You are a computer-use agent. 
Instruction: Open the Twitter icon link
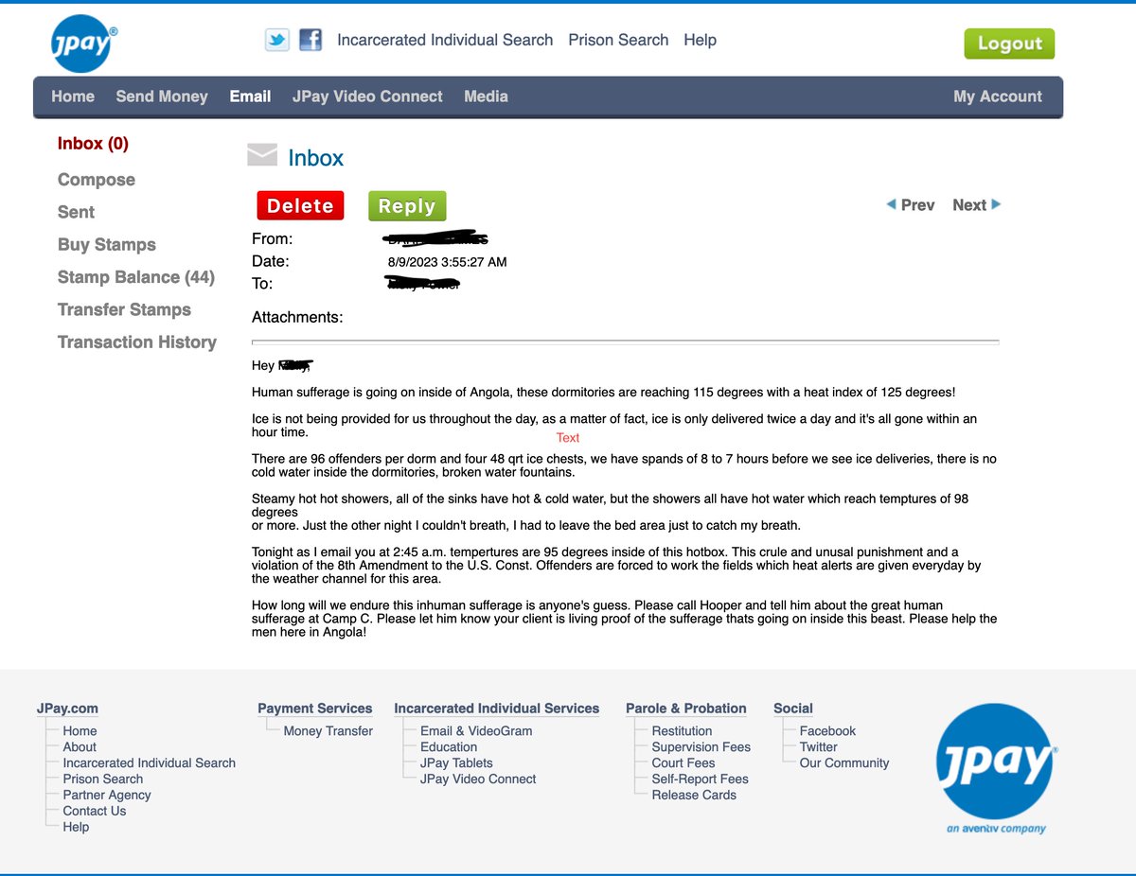click(x=276, y=40)
